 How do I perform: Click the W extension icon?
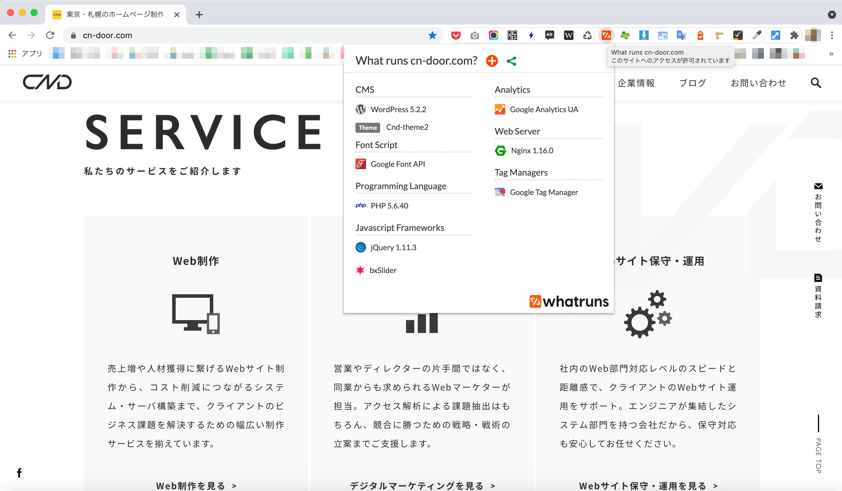(568, 35)
